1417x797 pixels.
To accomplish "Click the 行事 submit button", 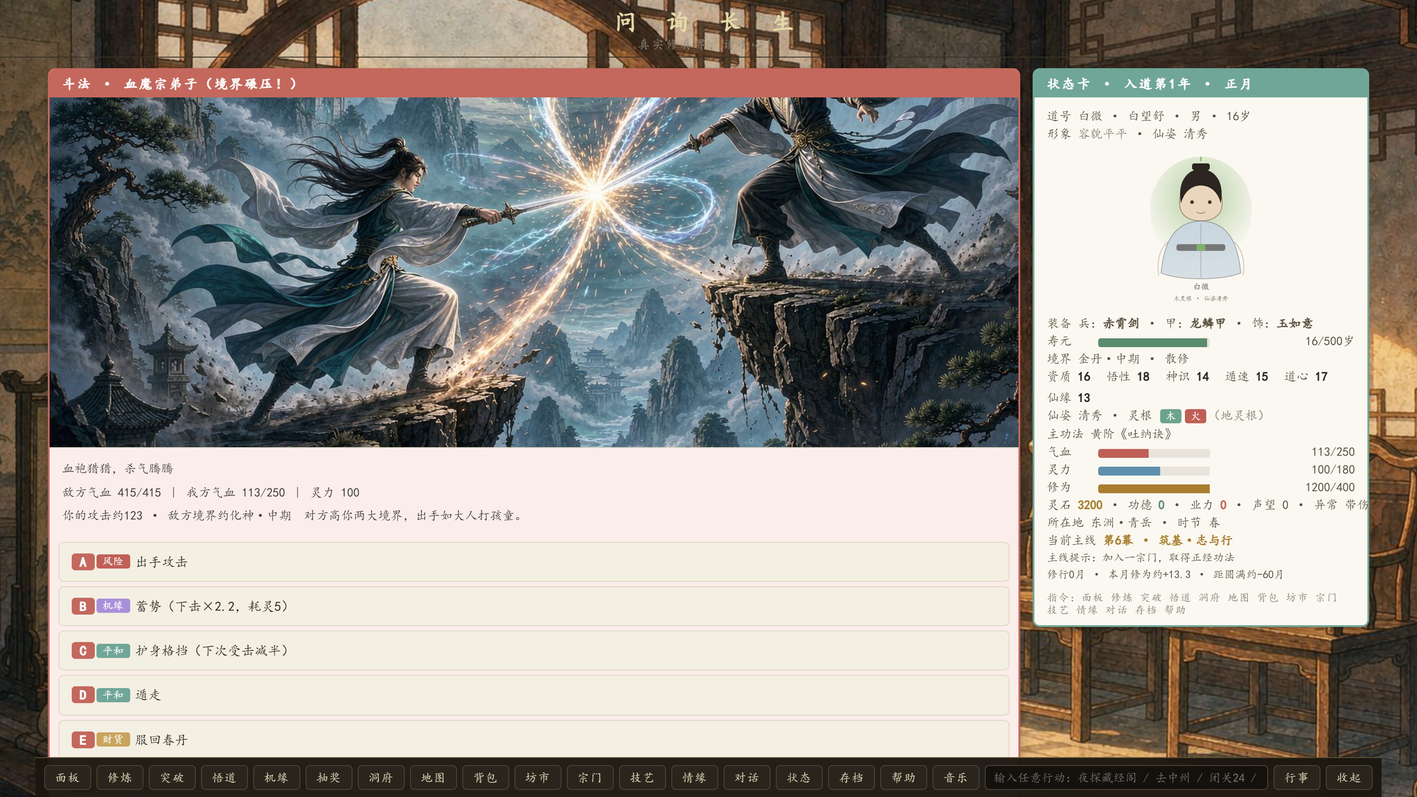I will [1297, 777].
